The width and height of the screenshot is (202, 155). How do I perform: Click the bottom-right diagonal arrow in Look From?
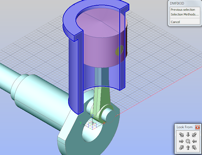click(194, 148)
